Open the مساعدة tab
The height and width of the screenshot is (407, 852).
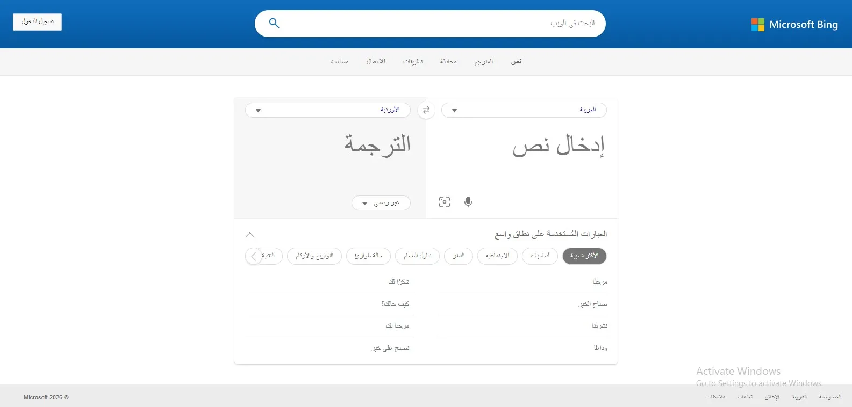tap(340, 62)
